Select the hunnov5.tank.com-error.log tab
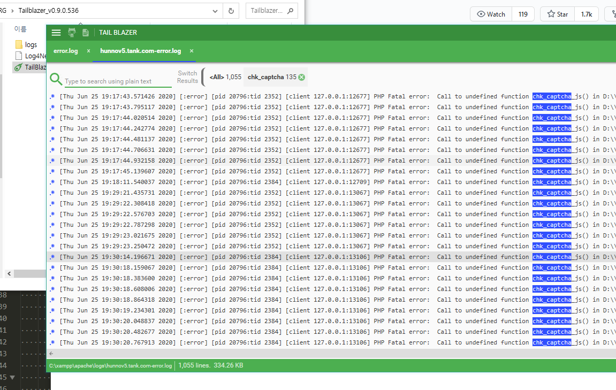 pyautogui.click(x=140, y=51)
